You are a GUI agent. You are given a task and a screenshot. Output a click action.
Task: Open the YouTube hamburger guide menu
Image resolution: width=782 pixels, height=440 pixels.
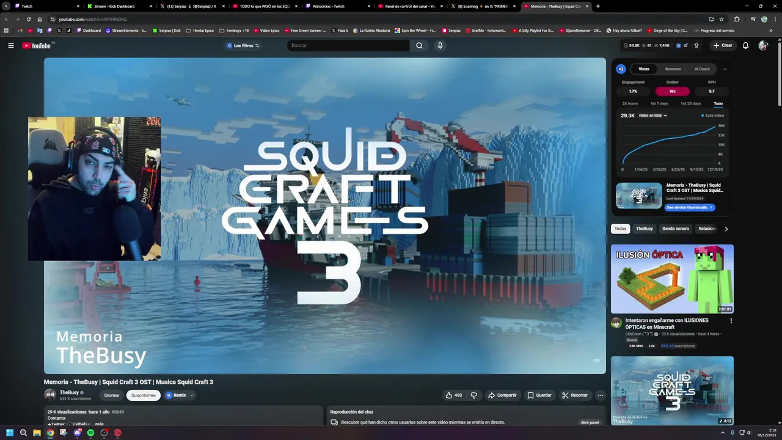point(10,45)
